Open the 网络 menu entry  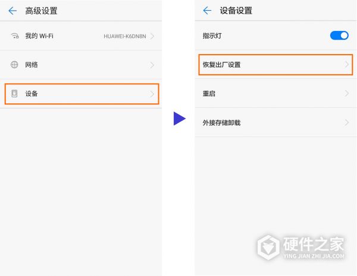[81, 65]
